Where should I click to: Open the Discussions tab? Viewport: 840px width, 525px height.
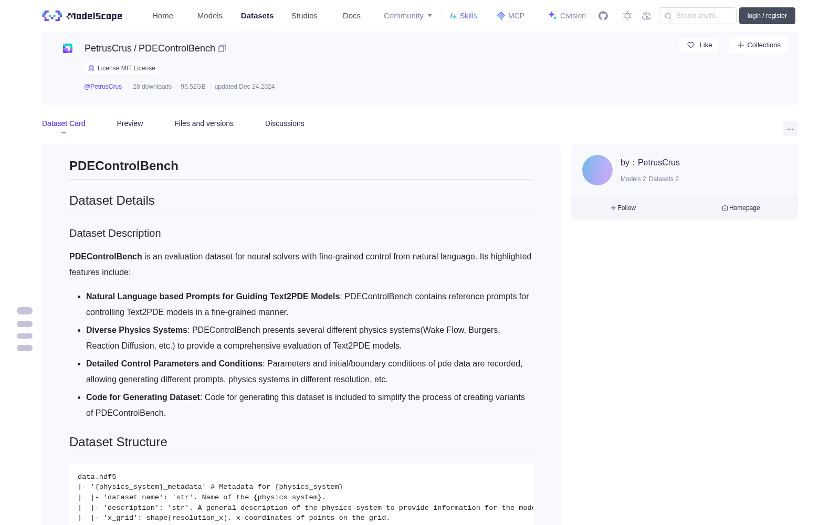click(x=285, y=123)
